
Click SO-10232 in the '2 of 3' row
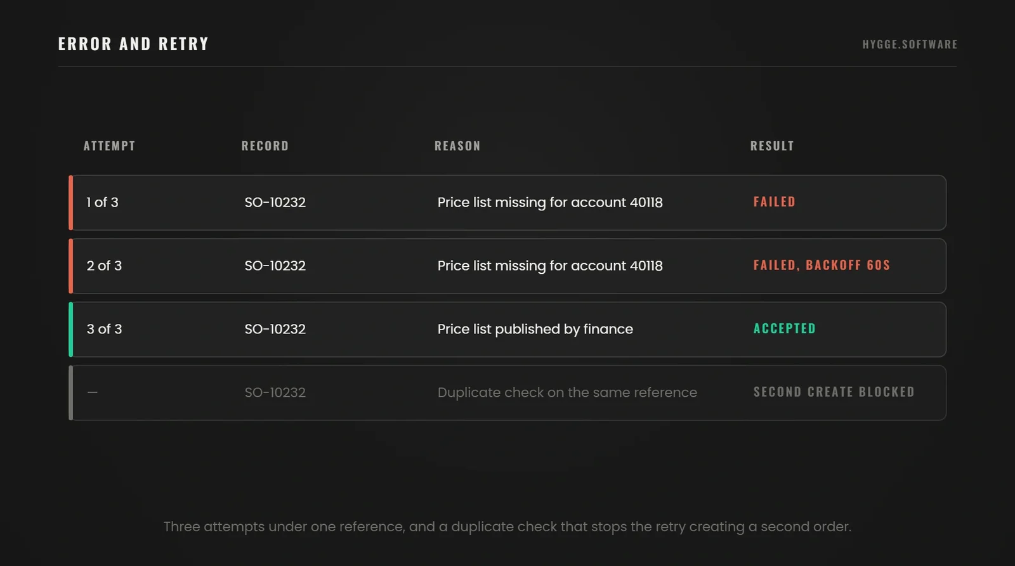click(275, 266)
